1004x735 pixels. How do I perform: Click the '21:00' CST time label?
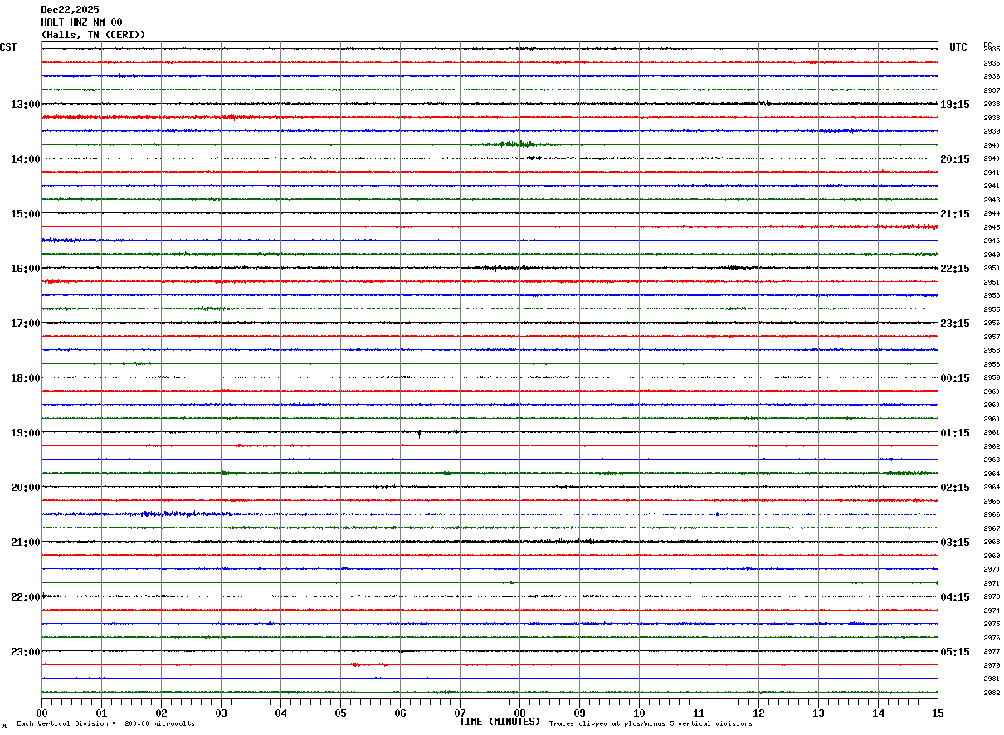(x=25, y=543)
